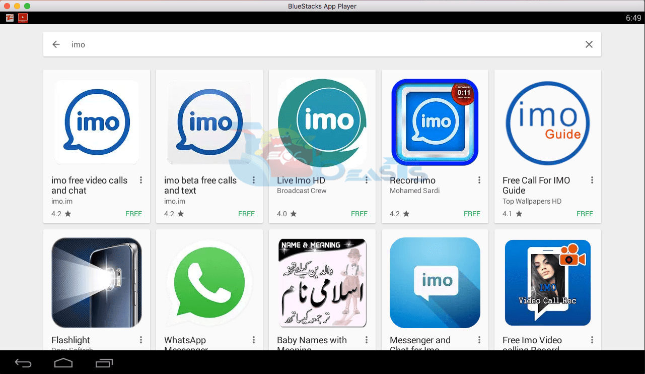Open the Messenger and Chat for Imo icon
The image size is (645, 374).
click(435, 283)
